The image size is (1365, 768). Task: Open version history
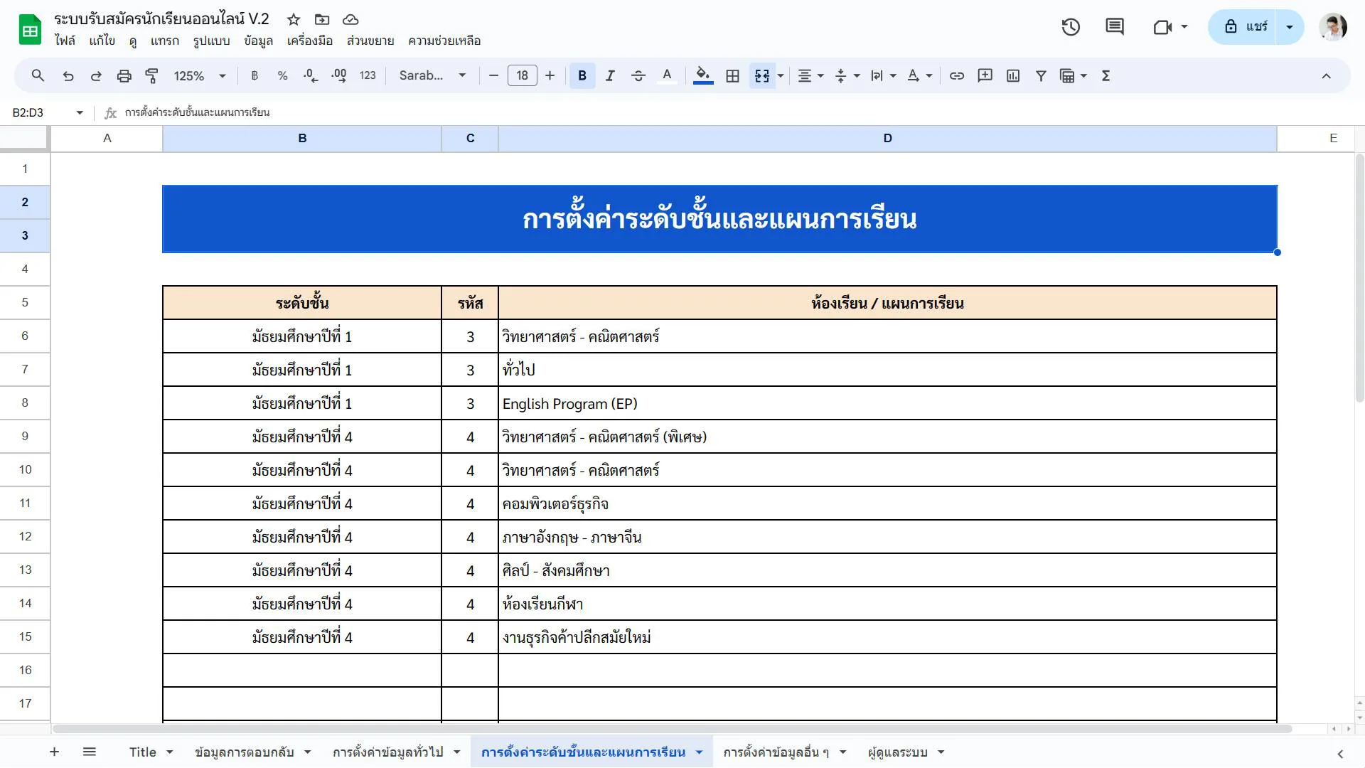(1071, 27)
